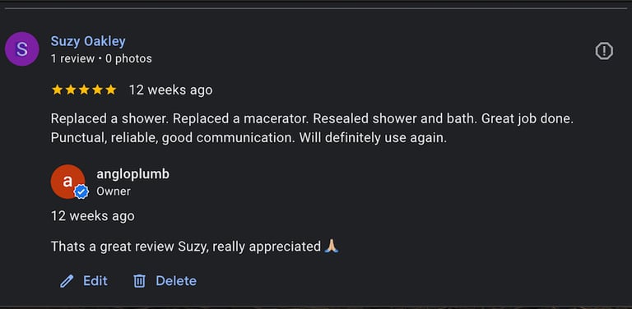The width and height of the screenshot is (632, 309).
Task: Click the angloplumb owner name
Action: point(132,174)
